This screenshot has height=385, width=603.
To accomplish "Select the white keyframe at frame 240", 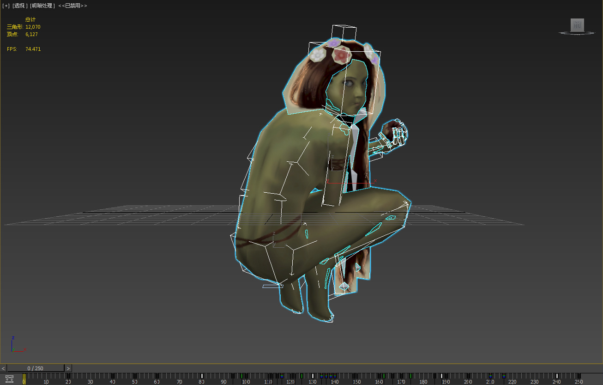I will (557, 376).
